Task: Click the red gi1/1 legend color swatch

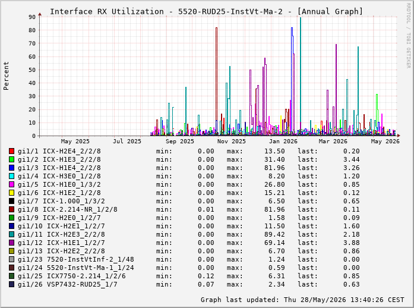Action: 11,151
